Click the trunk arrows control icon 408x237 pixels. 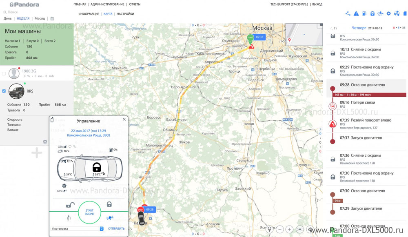pos(69,218)
